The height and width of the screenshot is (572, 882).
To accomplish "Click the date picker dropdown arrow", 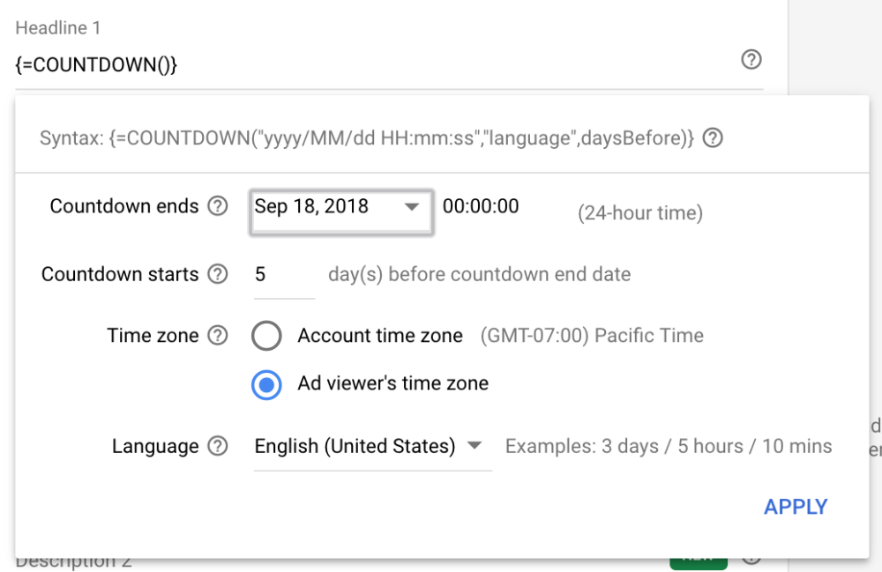I will (x=411, y=206).
